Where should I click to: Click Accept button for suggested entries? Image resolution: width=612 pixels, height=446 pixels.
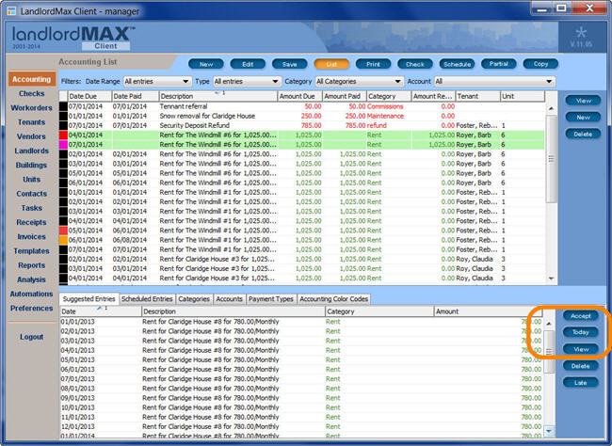click(581, 315)
